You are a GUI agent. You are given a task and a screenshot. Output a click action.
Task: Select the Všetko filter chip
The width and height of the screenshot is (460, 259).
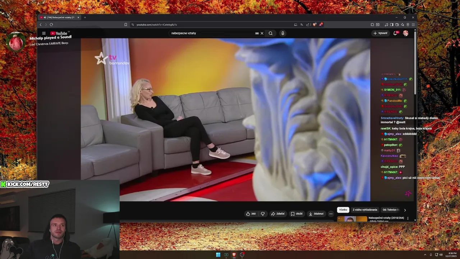pos(343,210)
